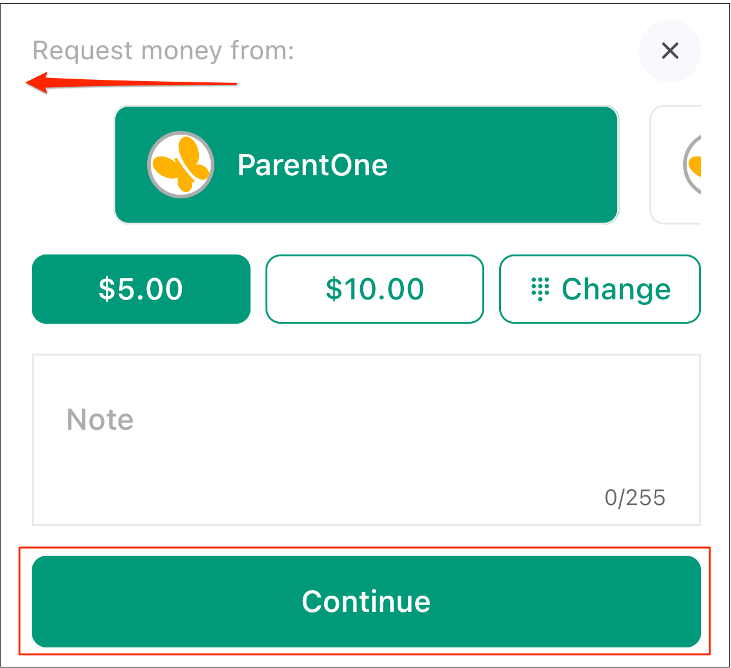Image resolution: width=731 pixels, height=668 pixels.
Task: Click the blank space left of ParentOne card
Action: (x=73, y=165)
